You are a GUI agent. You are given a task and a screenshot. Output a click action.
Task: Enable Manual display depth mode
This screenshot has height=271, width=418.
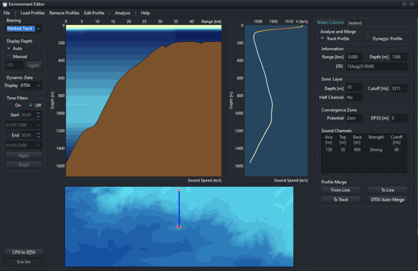pos(9,56)
